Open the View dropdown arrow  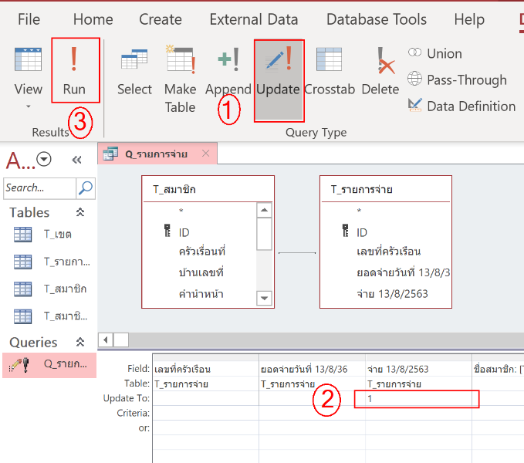click(29, 106)
